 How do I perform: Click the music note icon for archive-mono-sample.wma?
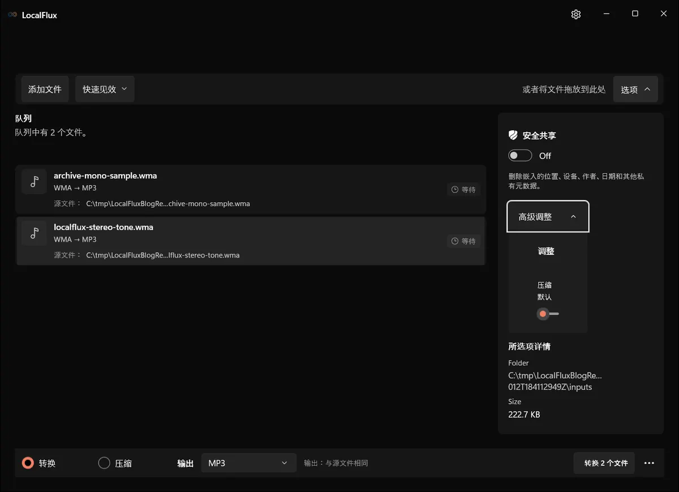[x=34, y=181]
